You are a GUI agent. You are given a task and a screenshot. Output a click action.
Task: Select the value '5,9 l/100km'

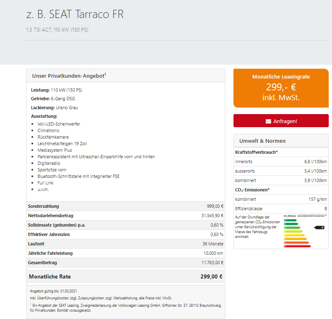click(x=316, y=180)
